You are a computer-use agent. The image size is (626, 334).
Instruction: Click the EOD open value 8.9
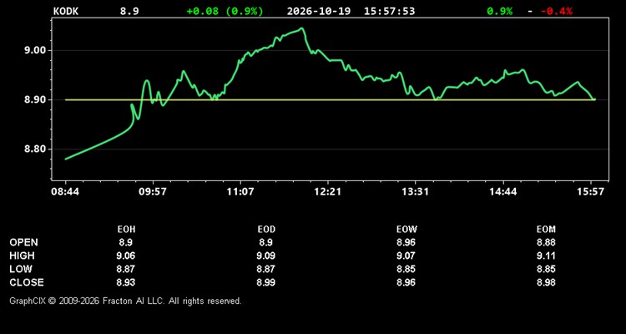266,242
